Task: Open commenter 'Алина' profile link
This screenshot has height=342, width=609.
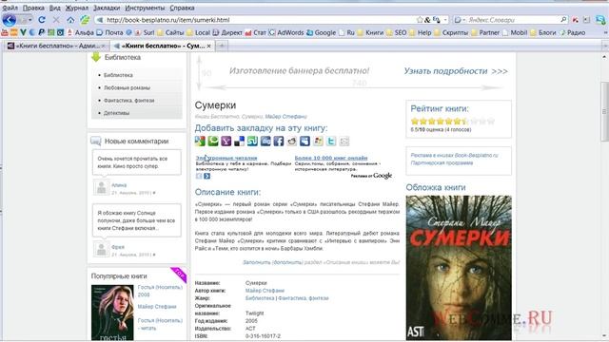Action: click(x=119, y=185)
